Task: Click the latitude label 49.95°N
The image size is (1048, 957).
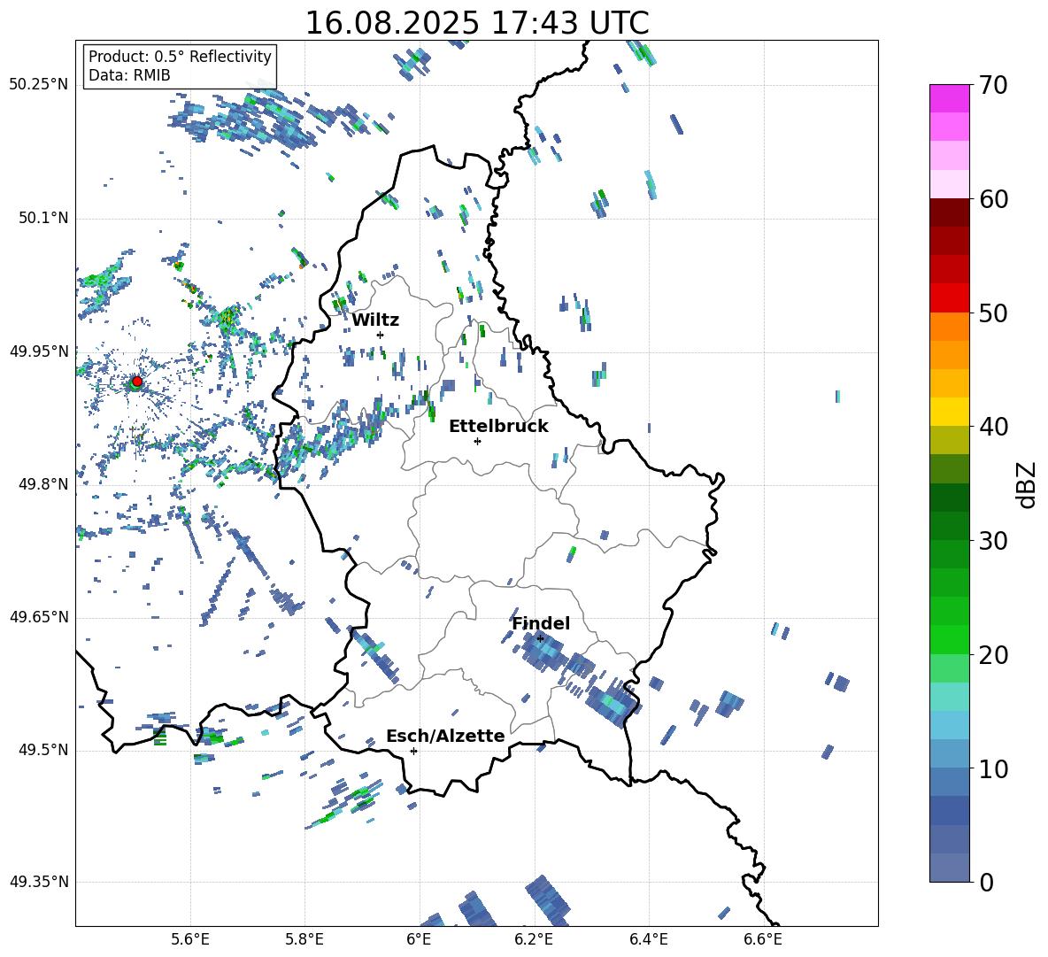Action: pos(39,351)
